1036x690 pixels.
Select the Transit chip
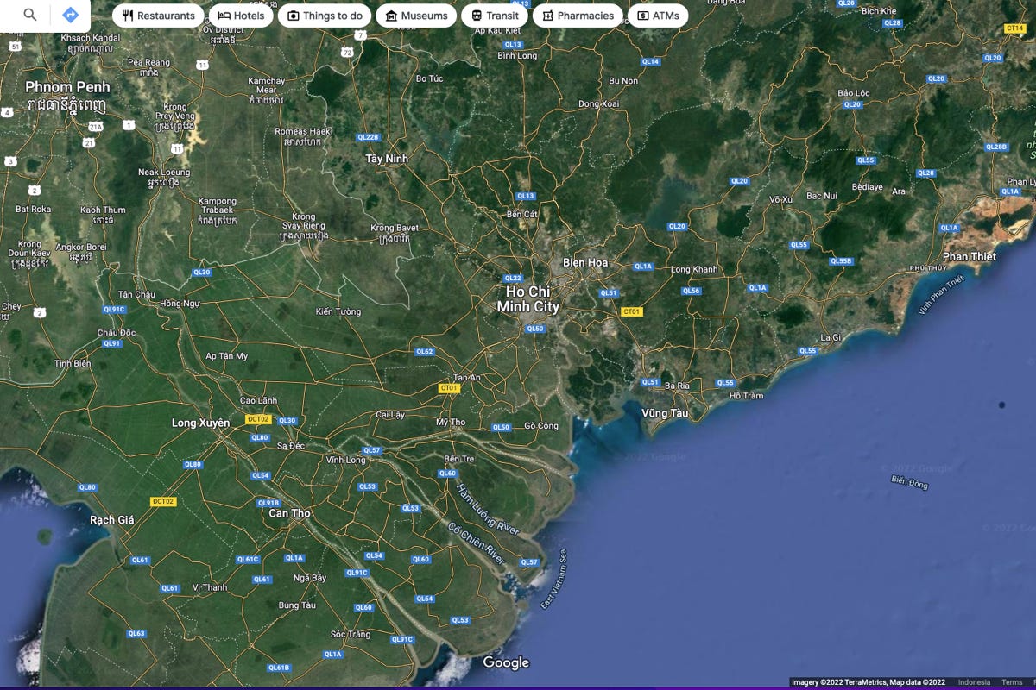495,16
